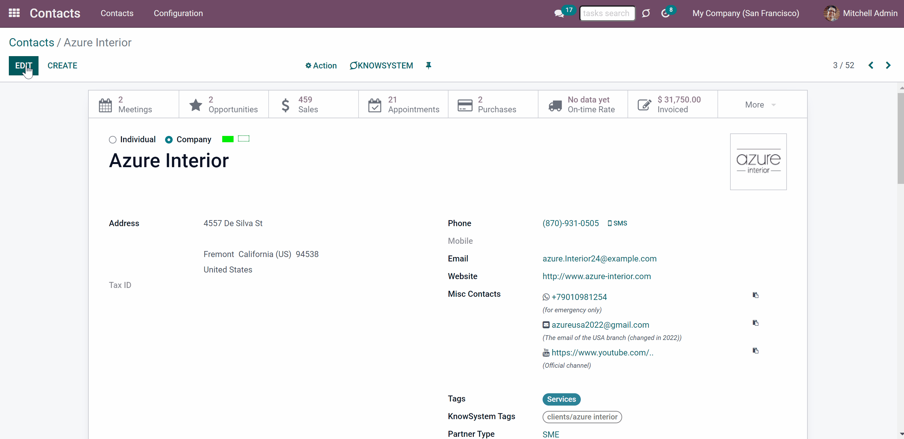Open the Contacts menu in the navbar
904x439 pixels.
tap(117, 13)
